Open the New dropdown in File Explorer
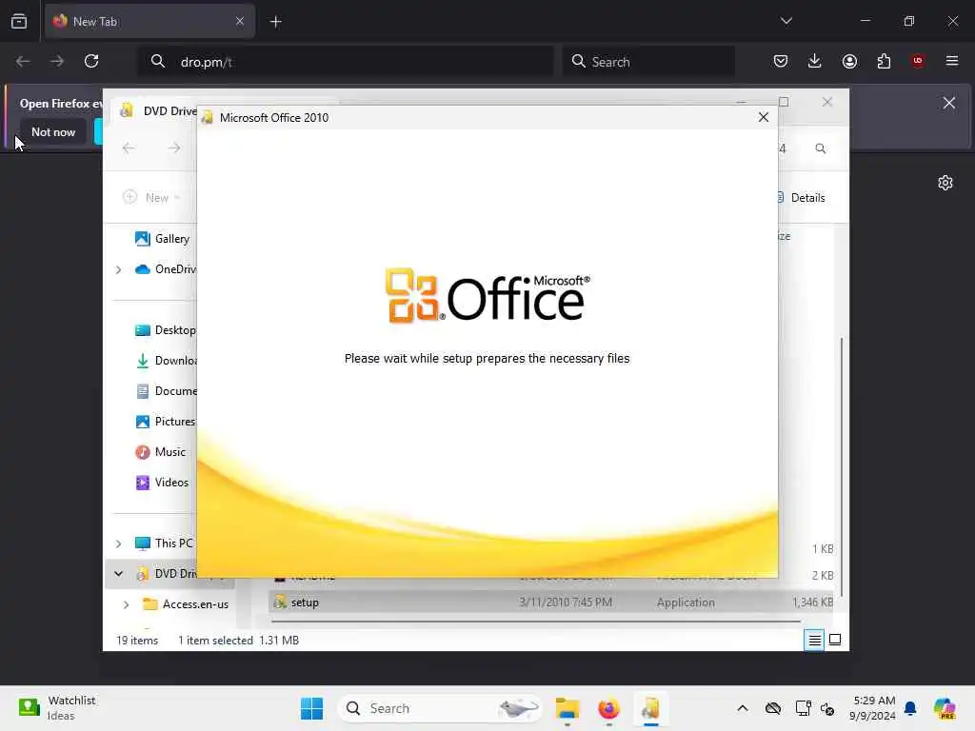 tap(151, 198)
